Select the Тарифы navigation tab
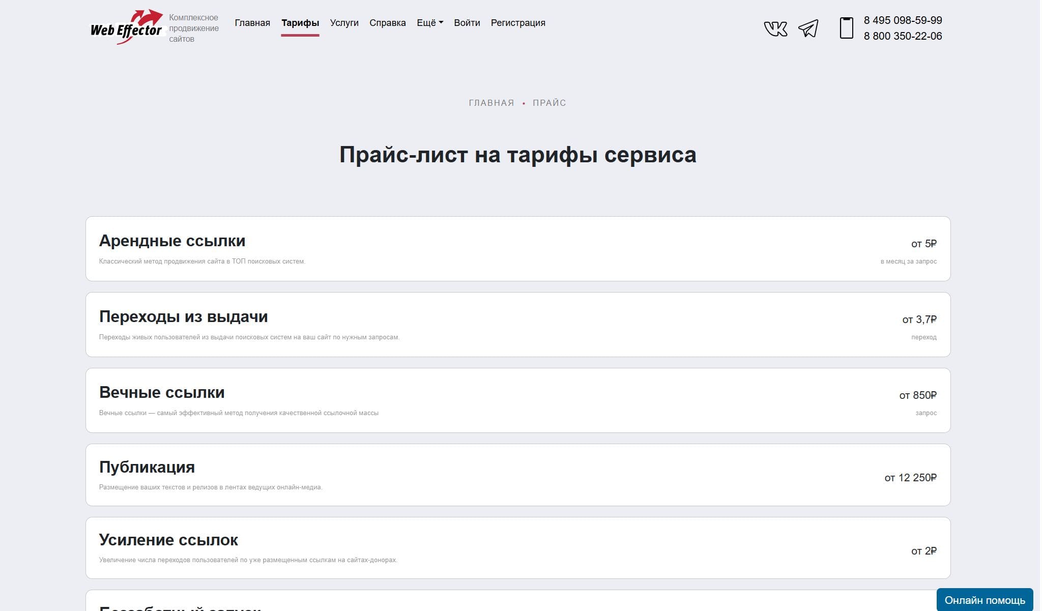Screen dimensions: 1042x611 tap(300, 23)
